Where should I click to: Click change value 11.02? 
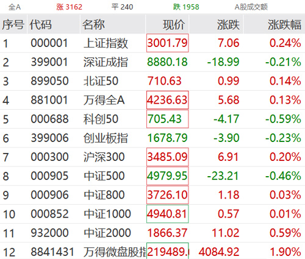226,233
